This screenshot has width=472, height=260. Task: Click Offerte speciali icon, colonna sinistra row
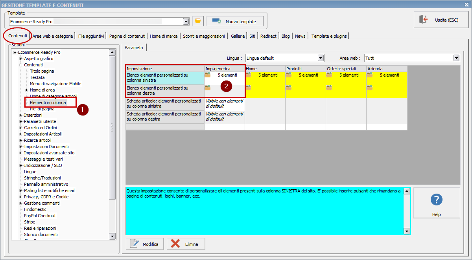tap(329, 75)
